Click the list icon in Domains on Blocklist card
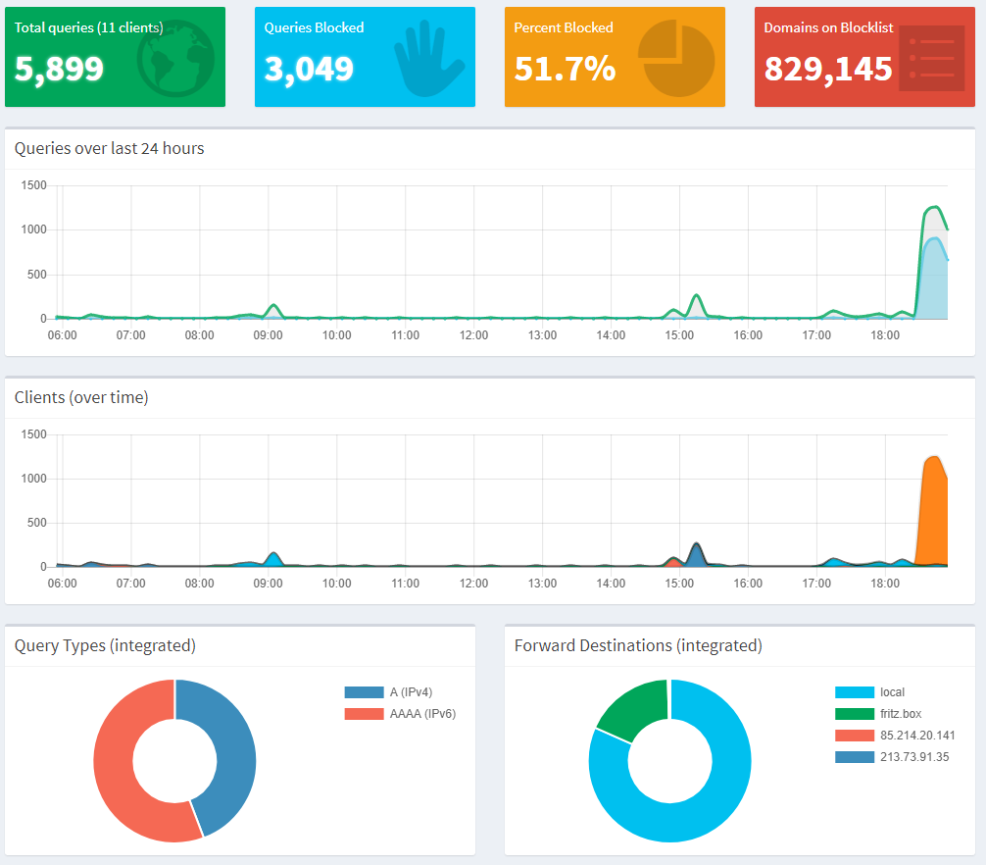 click(932, 59)
